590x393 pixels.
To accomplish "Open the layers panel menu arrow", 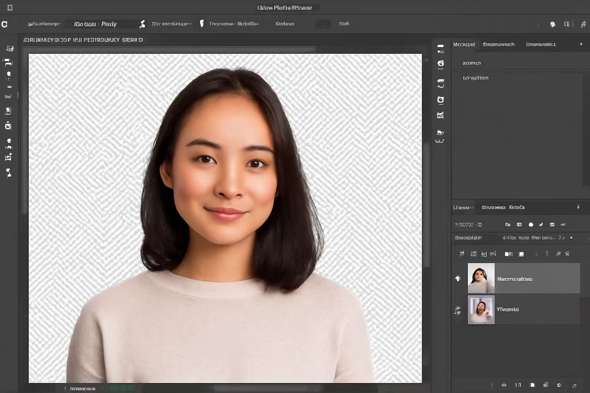I will (578, 207).
